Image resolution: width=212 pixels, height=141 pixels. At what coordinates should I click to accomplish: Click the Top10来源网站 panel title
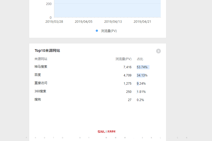[47, 51]
